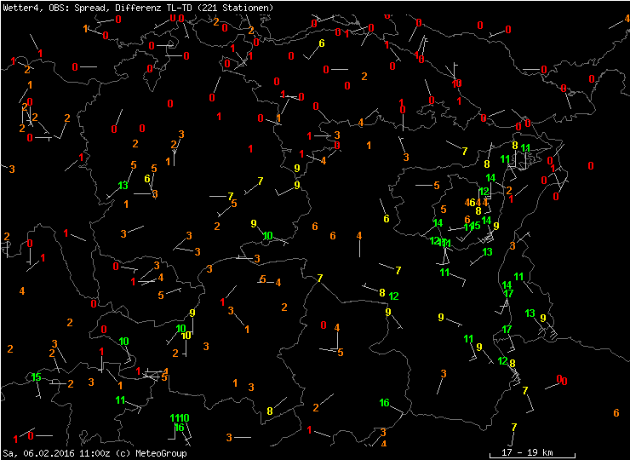Viewport: 630px width, 460px height.
Task: Click yellow 6 station among the red zeros
Action: [321, 43]
